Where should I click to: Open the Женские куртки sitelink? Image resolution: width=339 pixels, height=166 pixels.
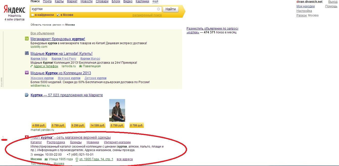click(42, 78)
